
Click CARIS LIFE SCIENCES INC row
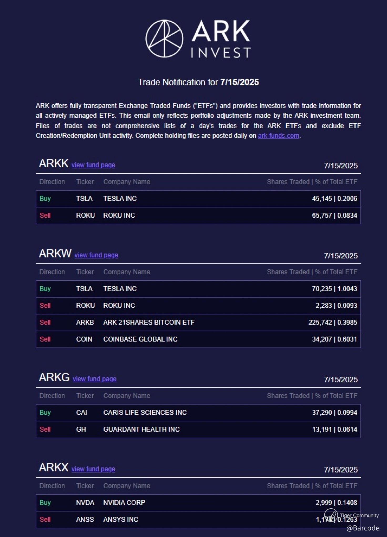point(198,412)
